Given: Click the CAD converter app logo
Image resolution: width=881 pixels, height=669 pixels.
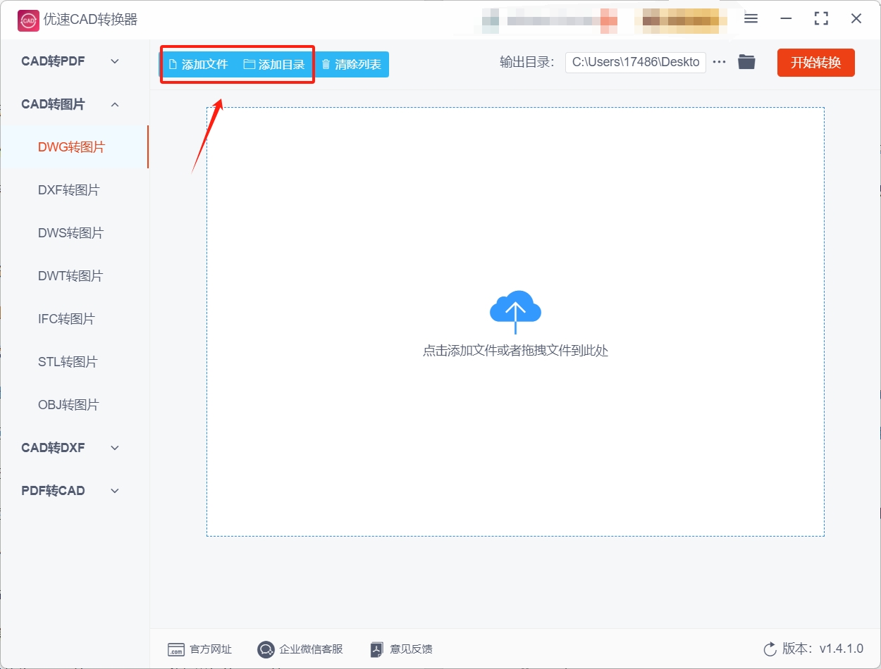Looking at the screenshot, I should 28,20.
